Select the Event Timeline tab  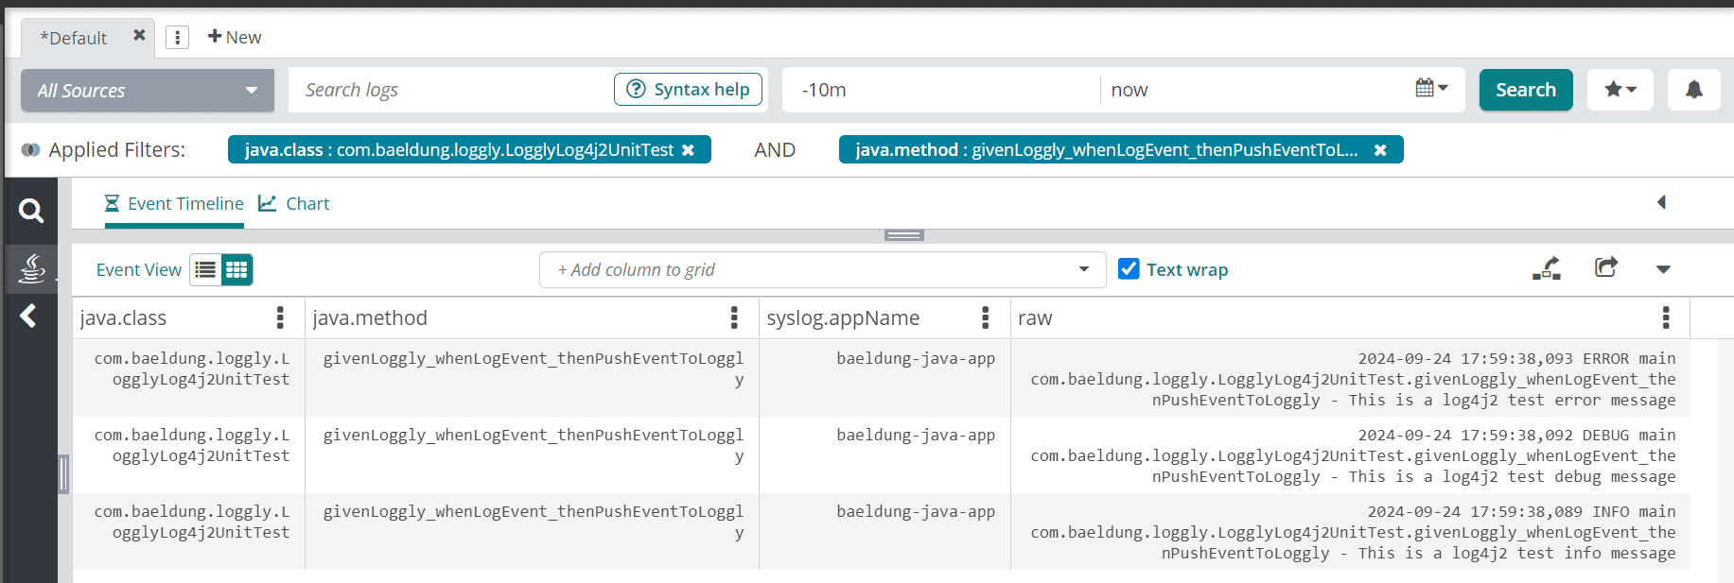[x=174, y=204]
